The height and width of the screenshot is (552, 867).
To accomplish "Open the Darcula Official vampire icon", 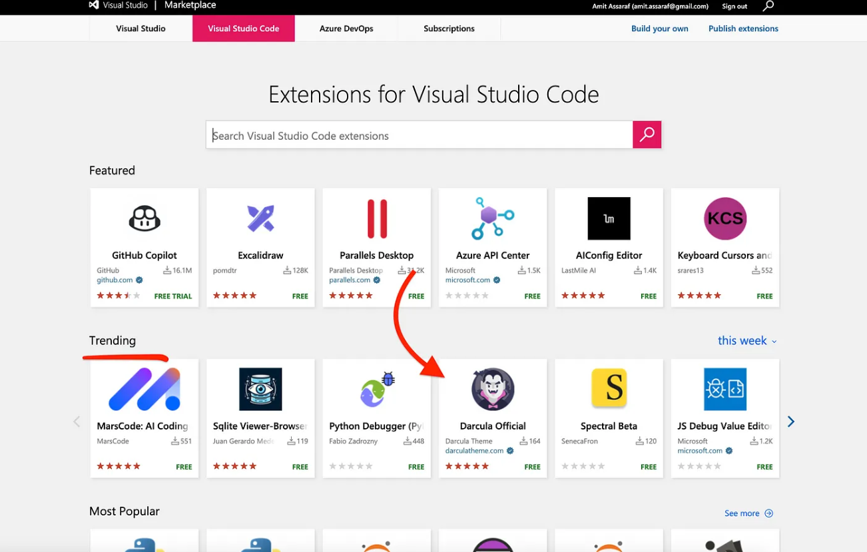I will point(493,389).
